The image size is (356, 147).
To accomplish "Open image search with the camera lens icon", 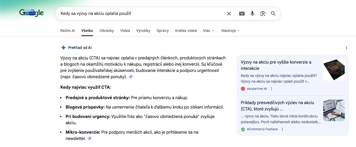I will tap(263, 14).
